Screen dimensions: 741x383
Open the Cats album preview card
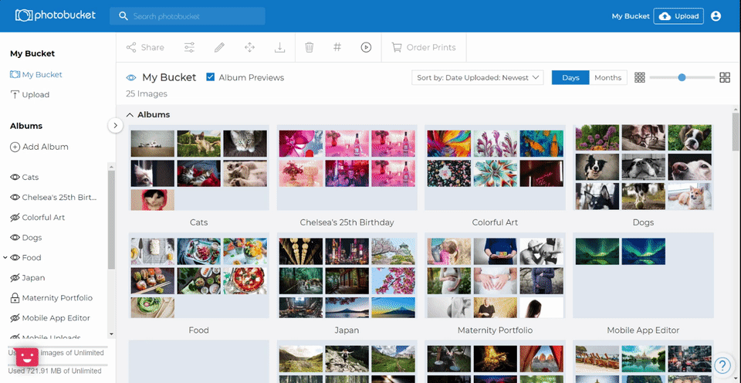tap(199, 168)
